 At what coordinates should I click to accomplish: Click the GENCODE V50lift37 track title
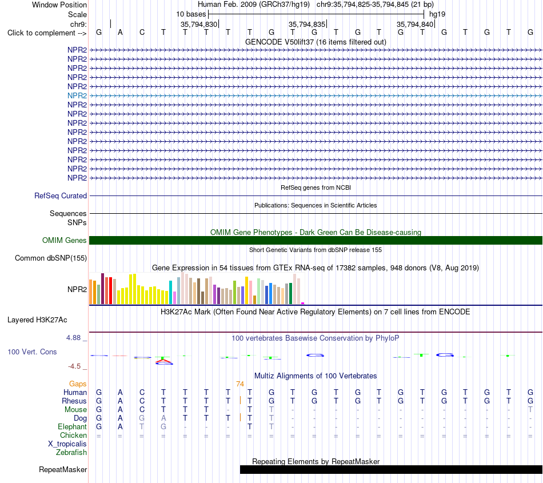pyautogui.click(x=316, y=42)
